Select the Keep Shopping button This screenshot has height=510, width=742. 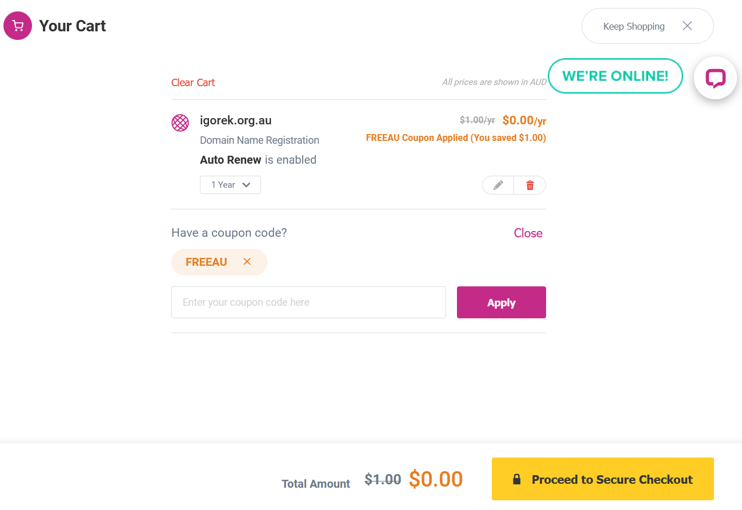[647, 26]
